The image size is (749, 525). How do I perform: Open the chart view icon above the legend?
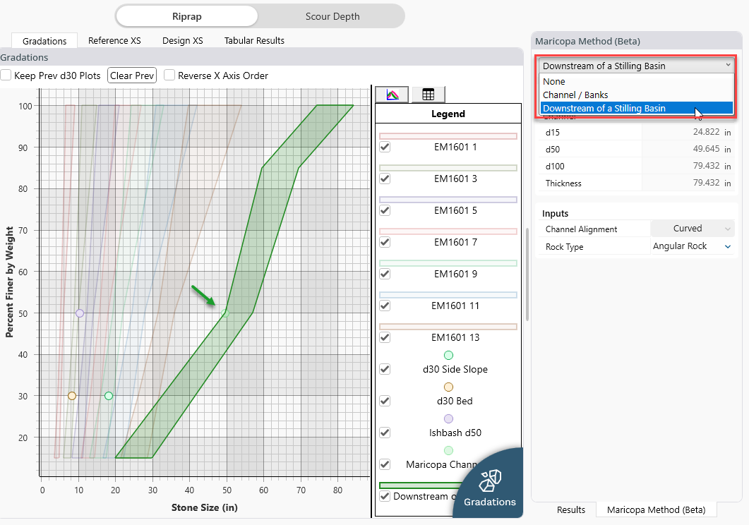click(392, 95)
